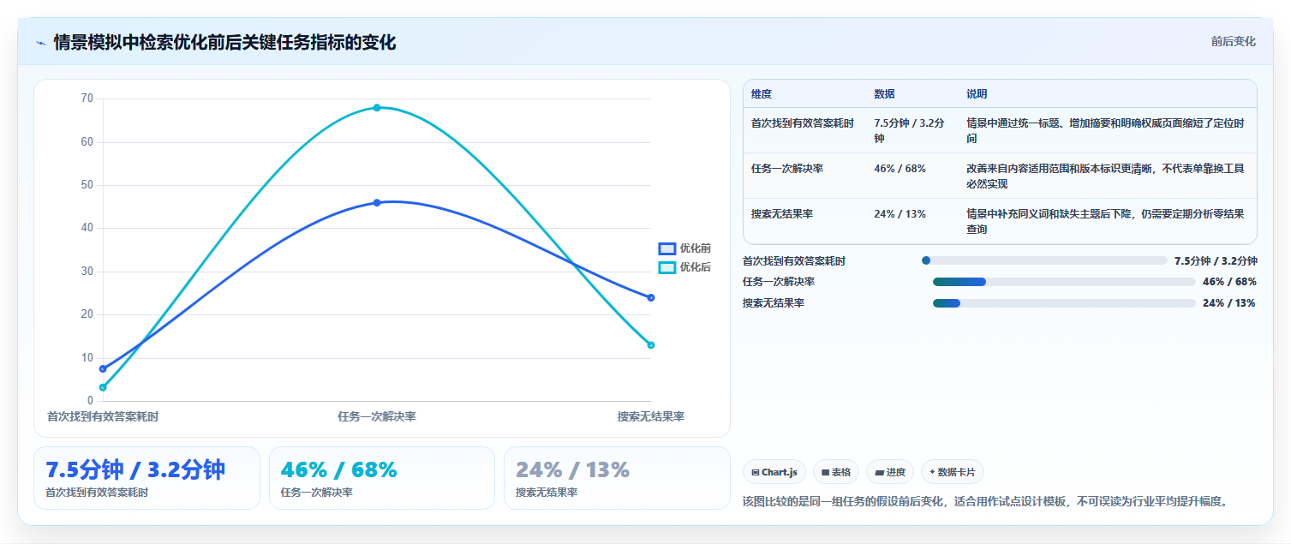
Task: Click the 搜索无结果率 progress bar
Action: tap(1064, 303)
